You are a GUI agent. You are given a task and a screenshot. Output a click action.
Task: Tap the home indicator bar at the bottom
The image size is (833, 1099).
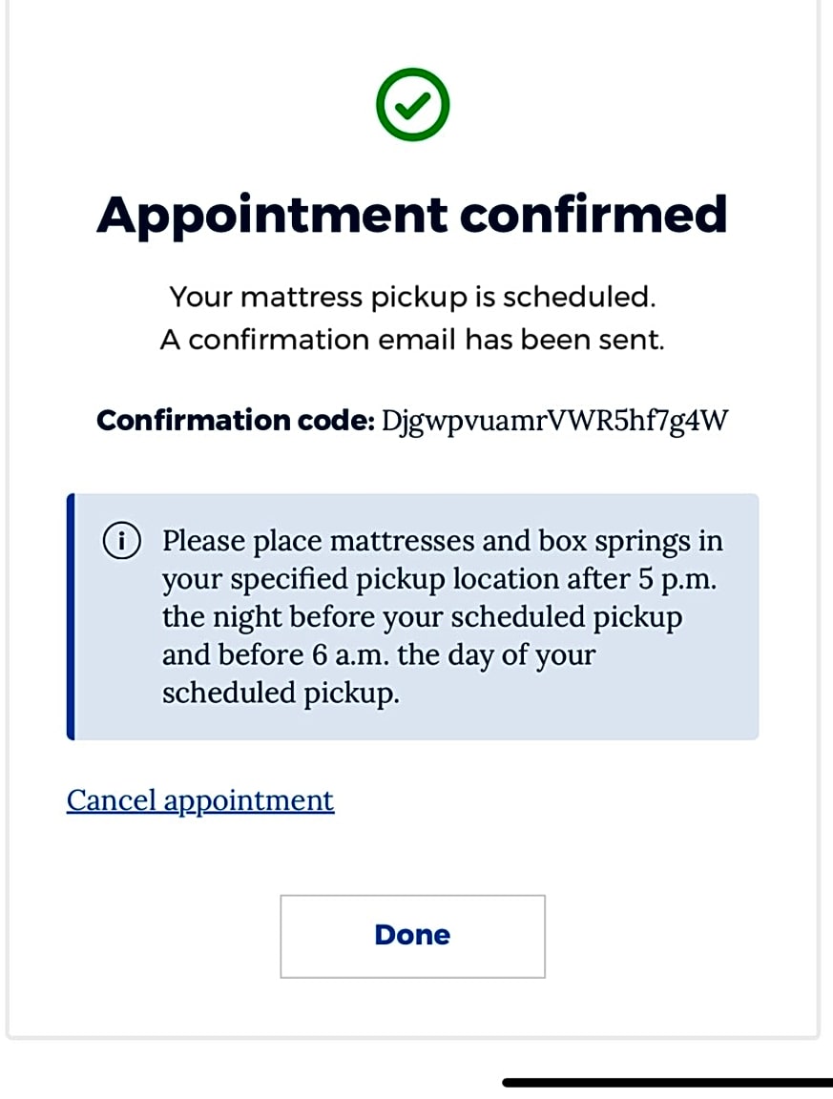click(667, 1083)
